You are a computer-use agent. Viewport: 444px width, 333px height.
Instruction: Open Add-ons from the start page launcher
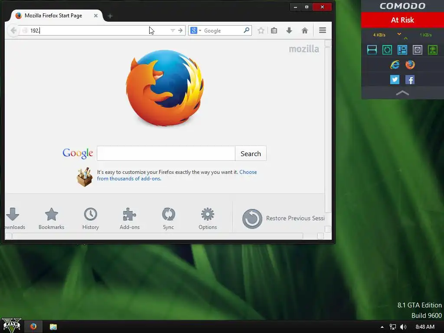130,219
